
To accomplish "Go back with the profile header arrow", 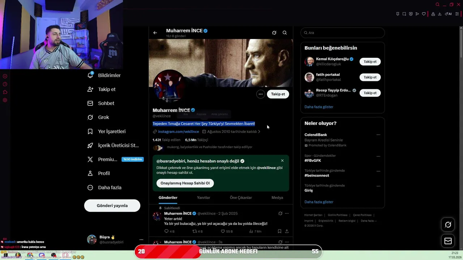I will pos(155,32).
